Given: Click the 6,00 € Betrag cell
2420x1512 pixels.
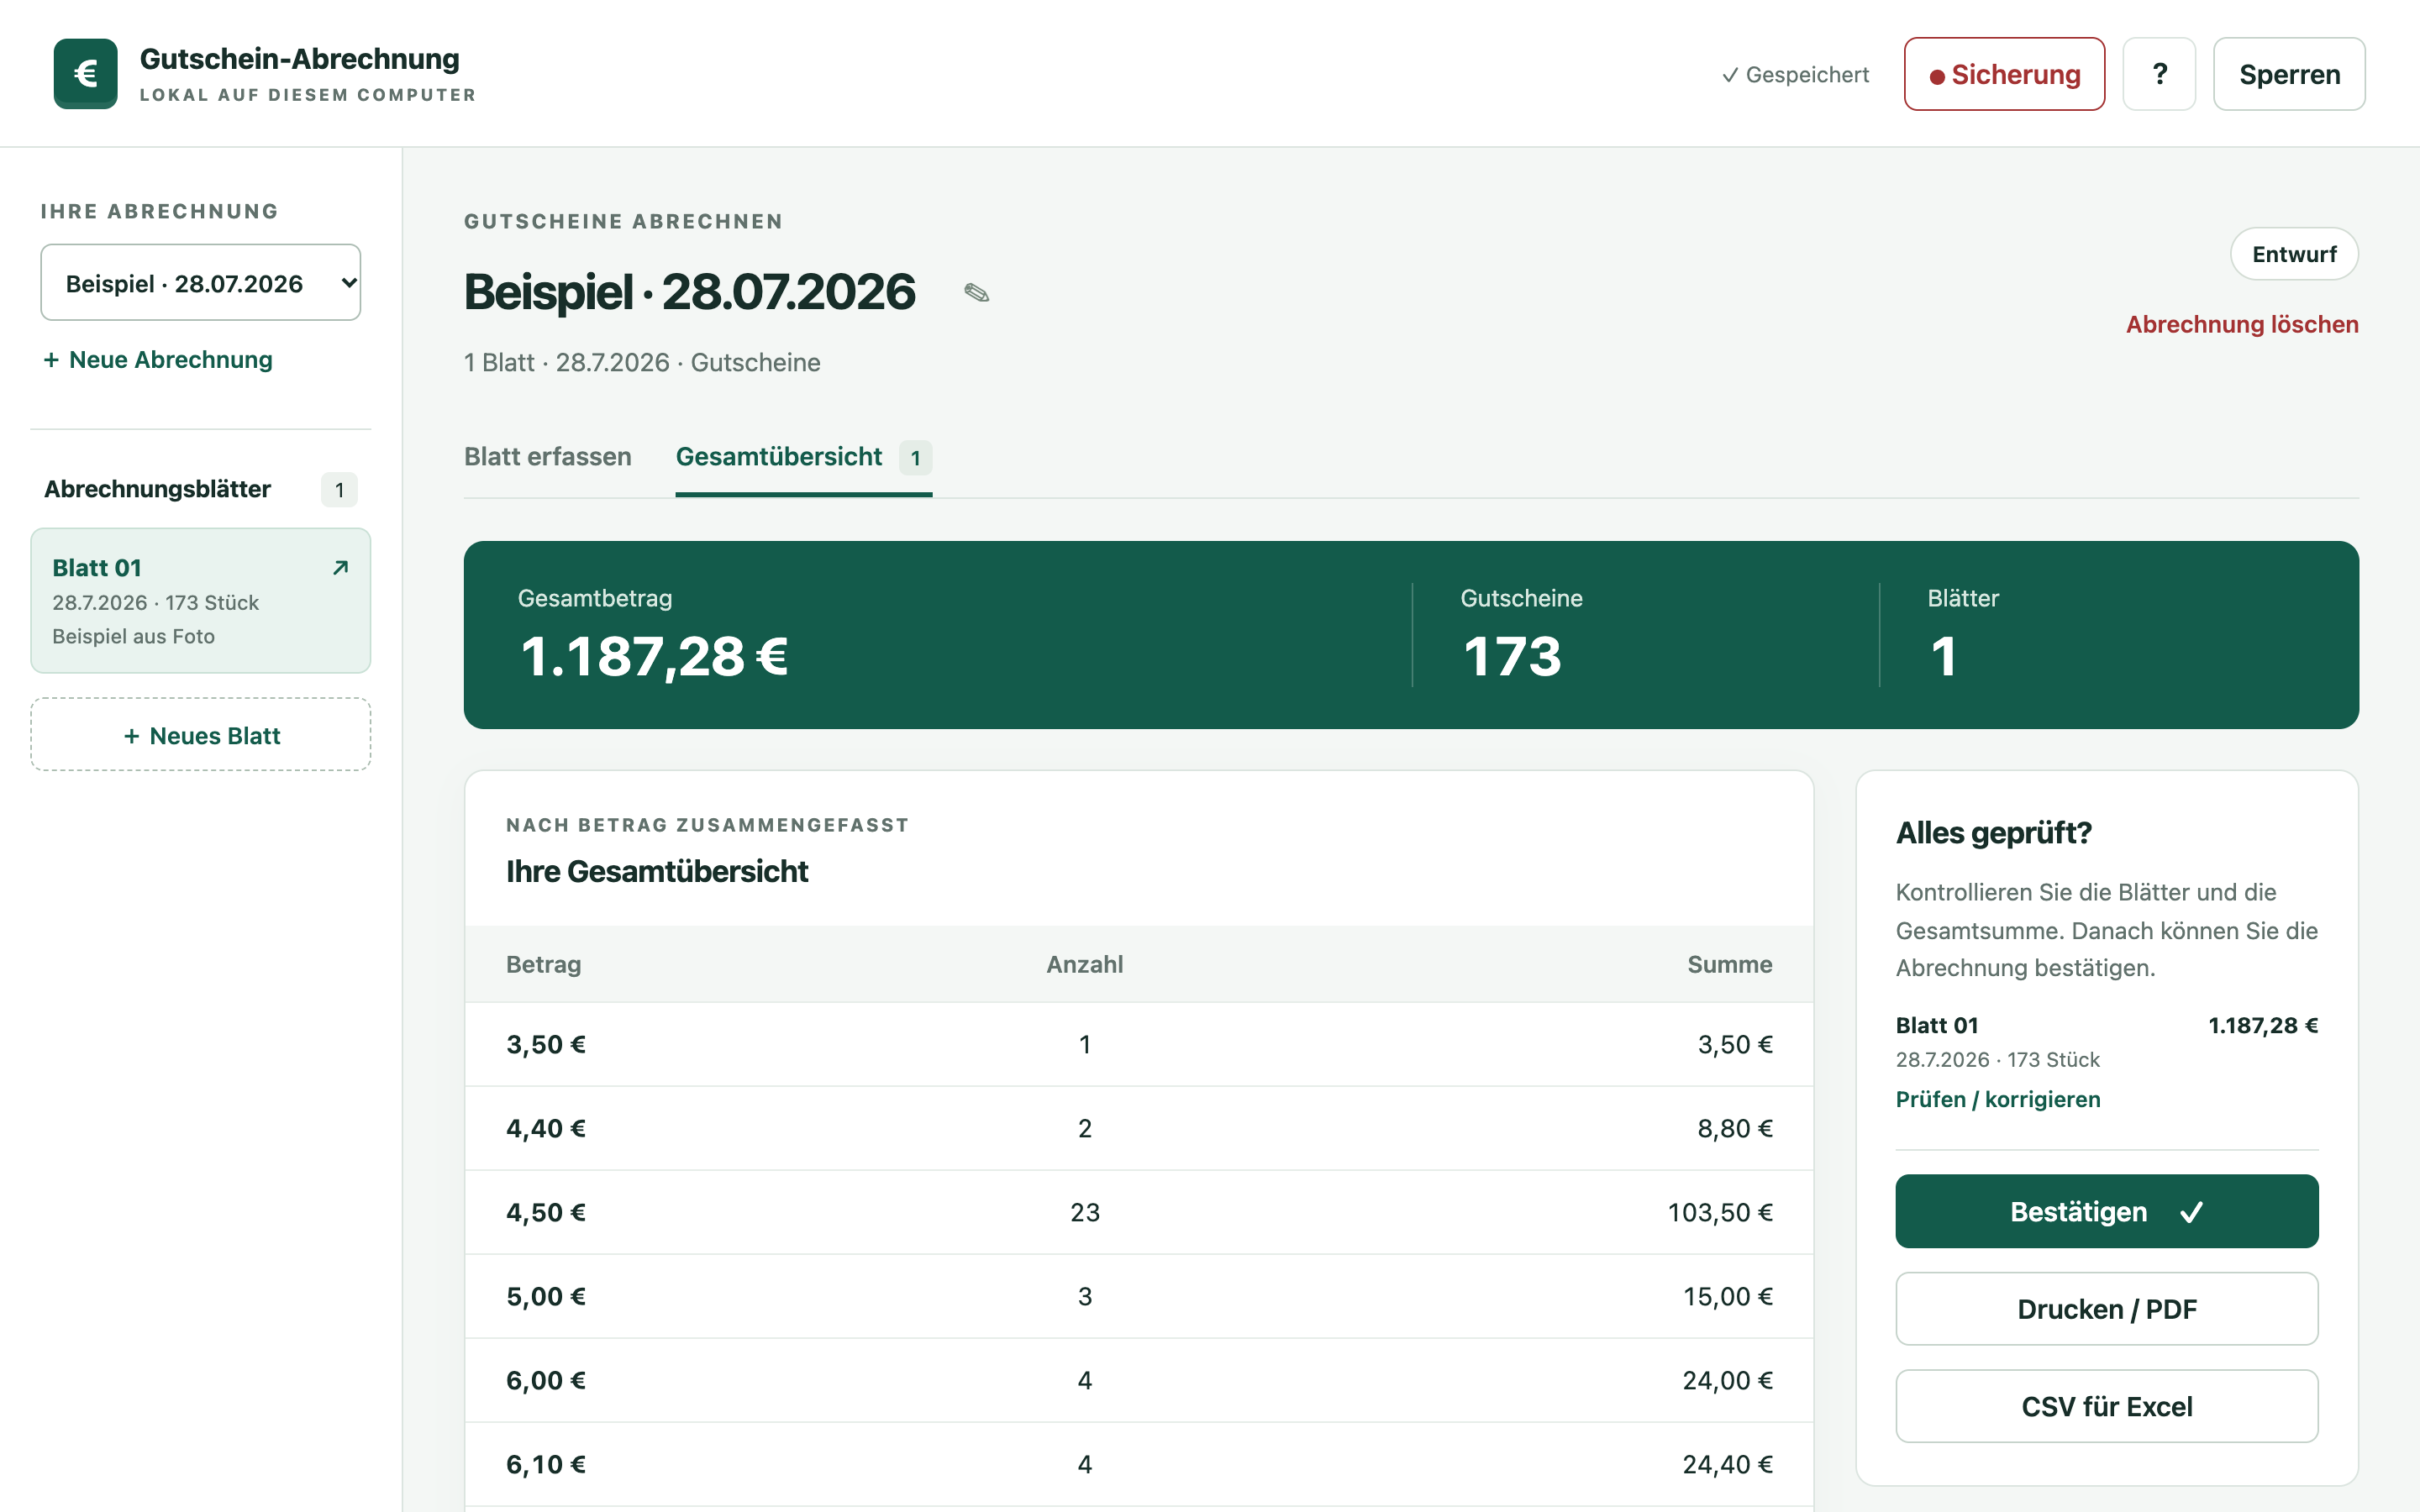Looking at the screenshot, I should coord(546,1380).
